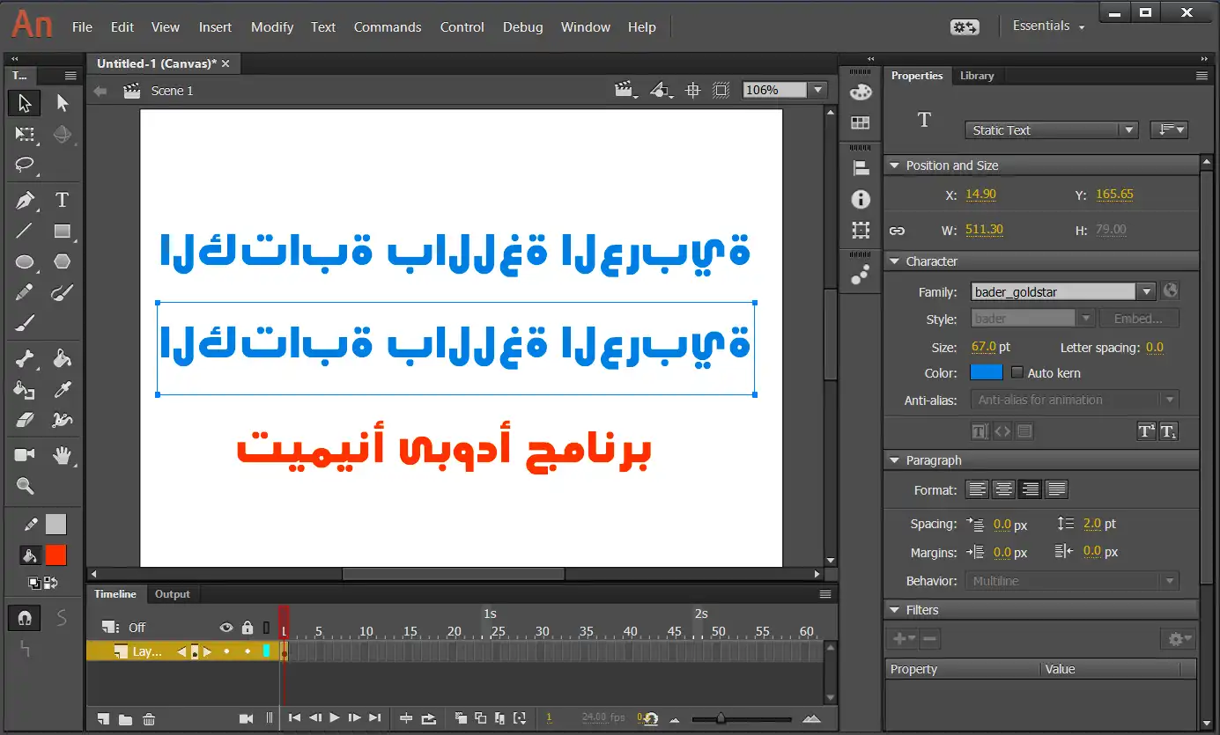Collapse the Filters section
Screen dimensions: 1220x735
pos(895,610)
